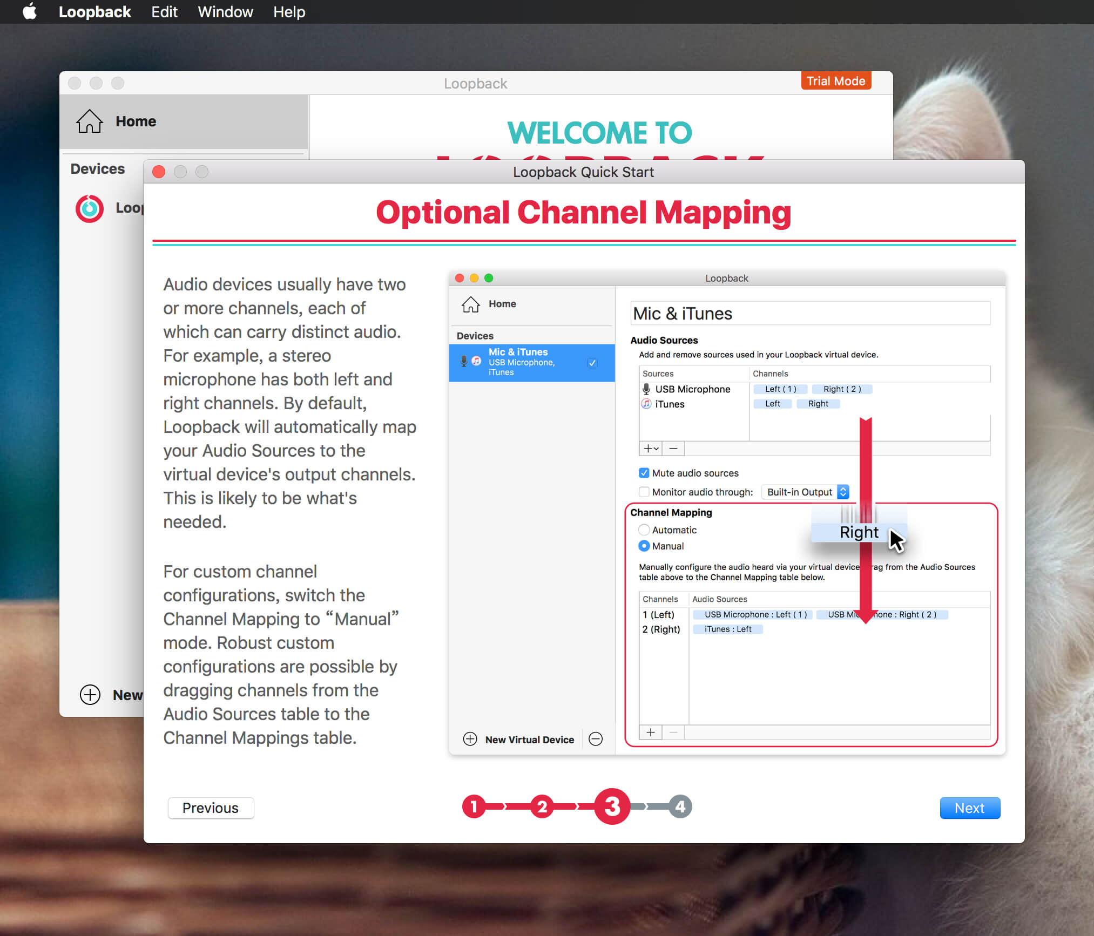Click the USB Microphone : Right ( 2 ) mapping chip
The width and height of the screenshot is (1094, 936).
point(882,615)
